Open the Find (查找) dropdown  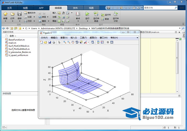(x=49, y=21)
